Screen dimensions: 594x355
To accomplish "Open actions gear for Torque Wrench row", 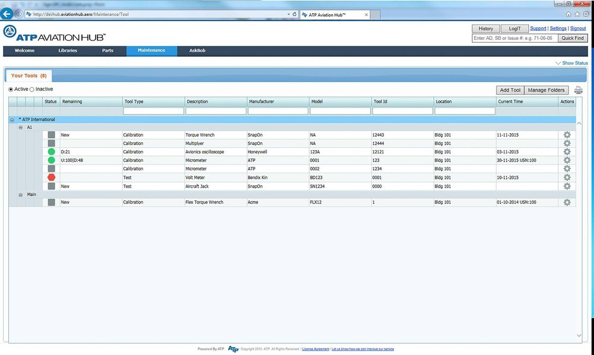I will click(x=567, y=135).
